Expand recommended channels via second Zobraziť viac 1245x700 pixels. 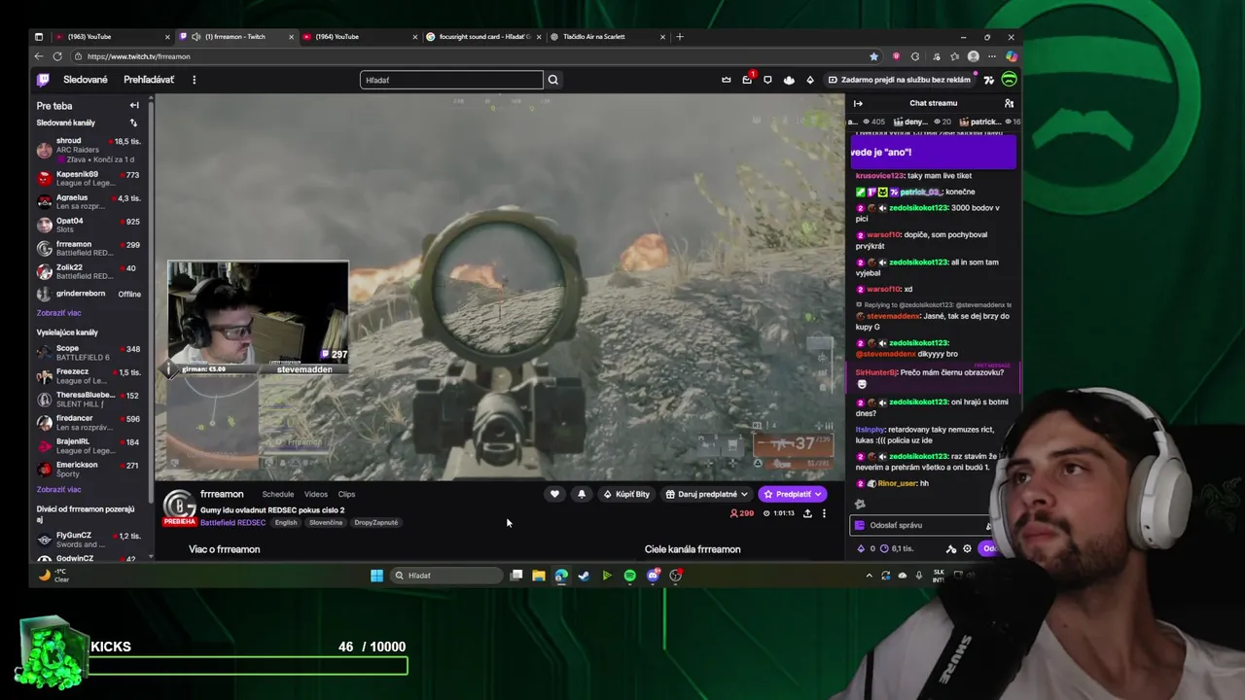coord(58,489)
